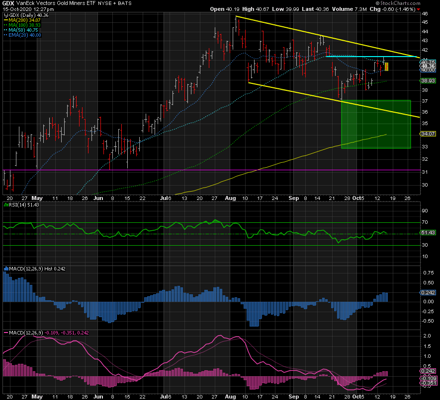Click the May label on main chart date axis

pos(37,199)
